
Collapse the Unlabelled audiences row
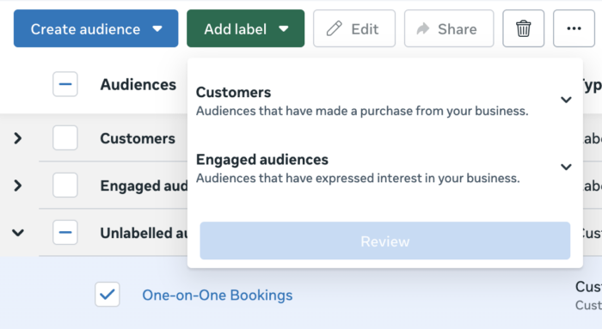(18, 233)
